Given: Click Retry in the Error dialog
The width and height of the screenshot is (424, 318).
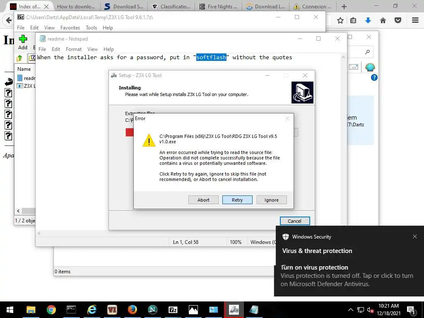Looking at the screenshot, I should 237,200.
